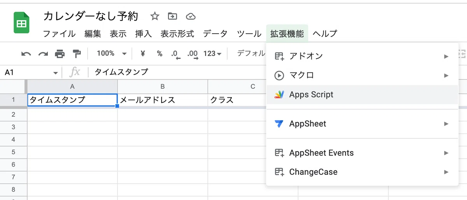Viewport: 467px width, 200px height.
Task: Undo the last action
Action: 26,54
